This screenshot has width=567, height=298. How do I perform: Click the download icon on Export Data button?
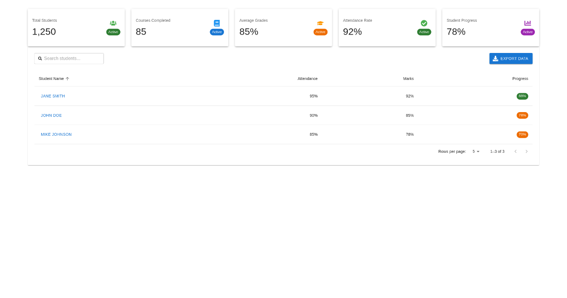click(495, 58)
